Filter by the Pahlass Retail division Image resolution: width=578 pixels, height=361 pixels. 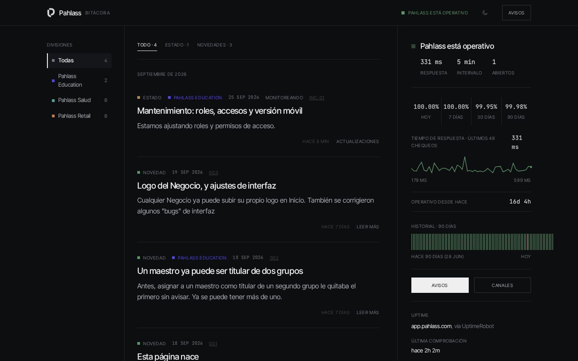79,116
